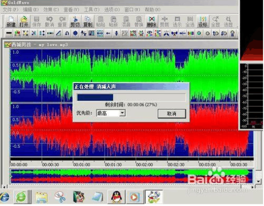Click the vertical slider bars equalizer icon
The width and height of the screenshot is (264, 206).
(125, 33)
